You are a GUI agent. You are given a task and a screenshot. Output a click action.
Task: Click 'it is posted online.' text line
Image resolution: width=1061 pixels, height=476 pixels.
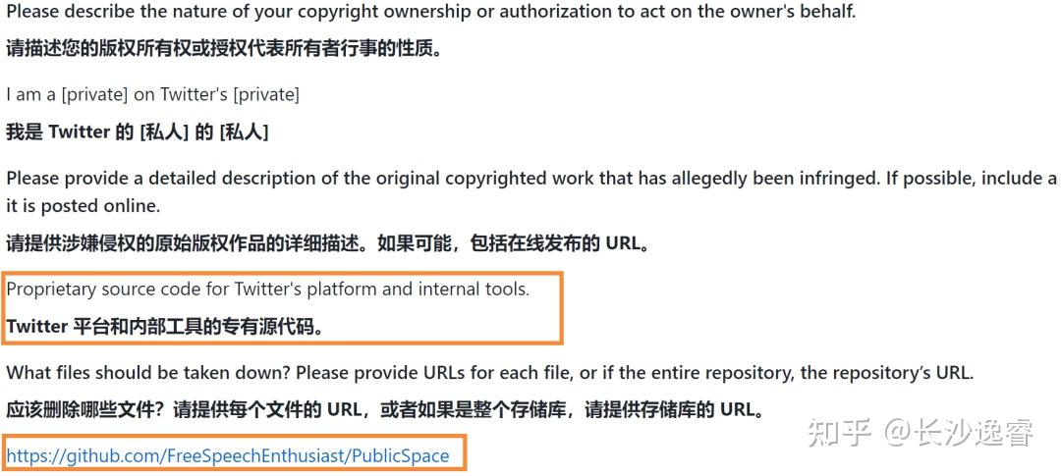84,206
